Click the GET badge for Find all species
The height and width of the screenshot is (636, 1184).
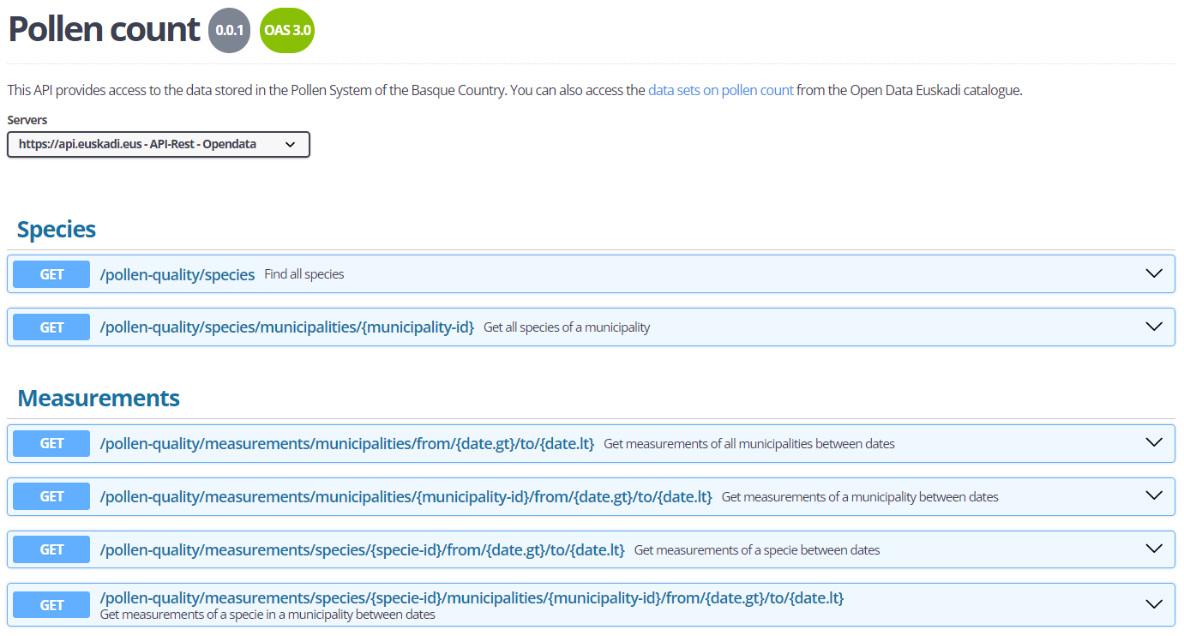tap(52, 274)
